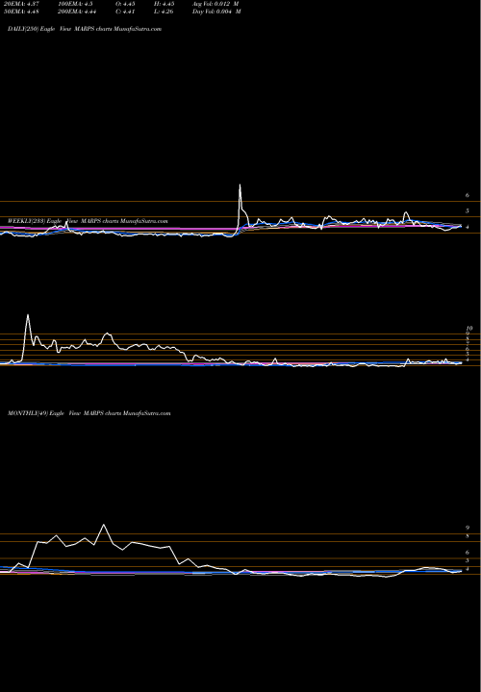The width and height of the screenshot is (481, 692).
Task: Select the low price L: value
Action: 165,12
